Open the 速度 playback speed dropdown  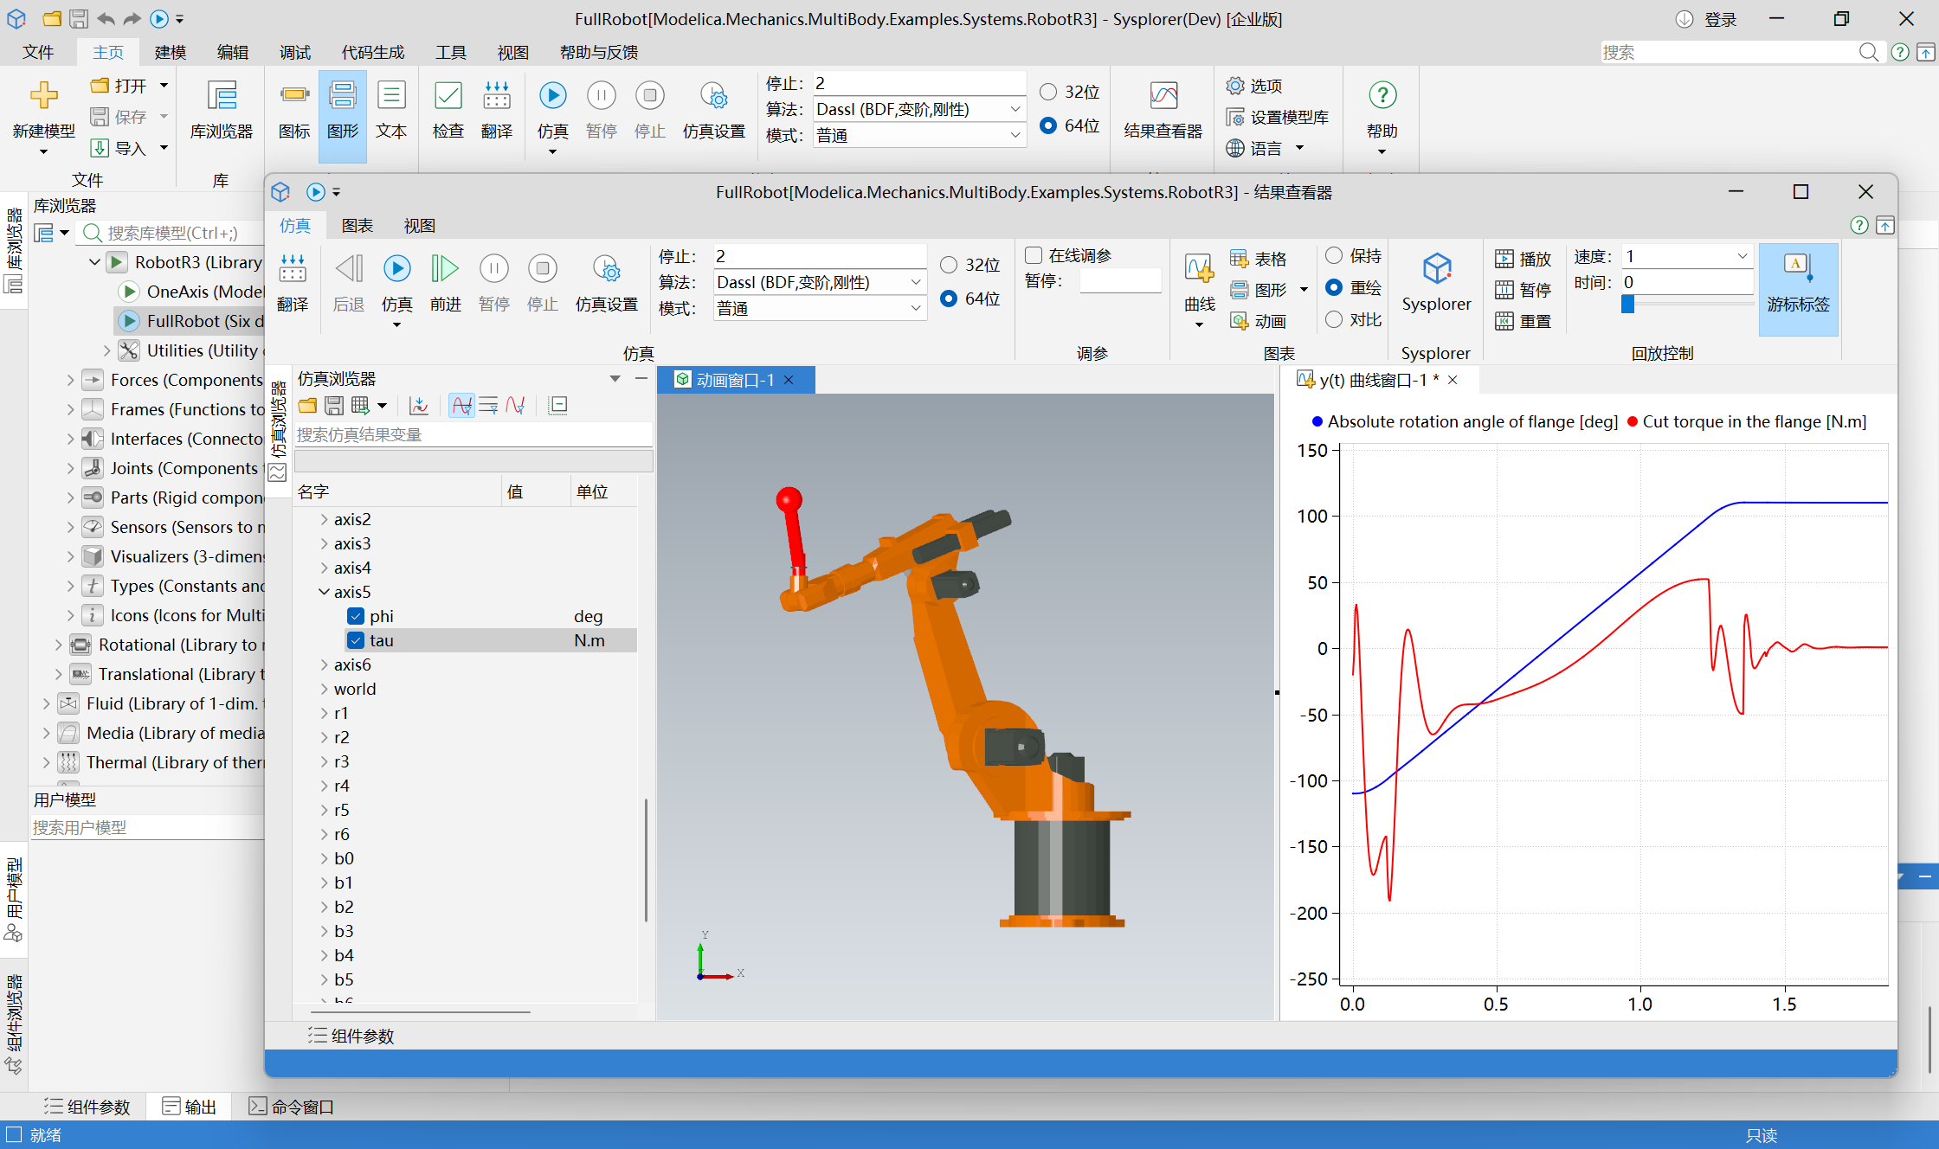coord(1742,256)
